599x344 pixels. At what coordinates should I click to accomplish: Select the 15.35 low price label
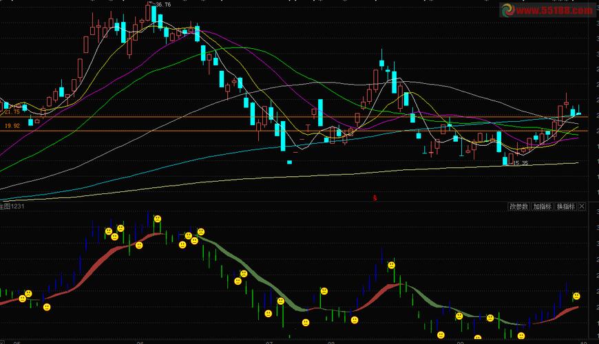pyautogui.click(x=520, y=163)
